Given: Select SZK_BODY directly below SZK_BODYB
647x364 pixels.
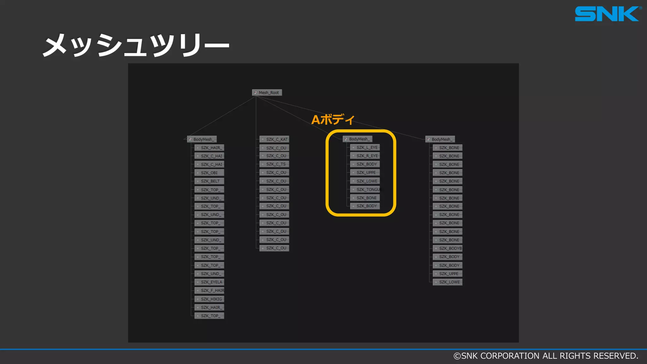Looking at the screenshot, I should pyautogui.click(x=448, y=257).
